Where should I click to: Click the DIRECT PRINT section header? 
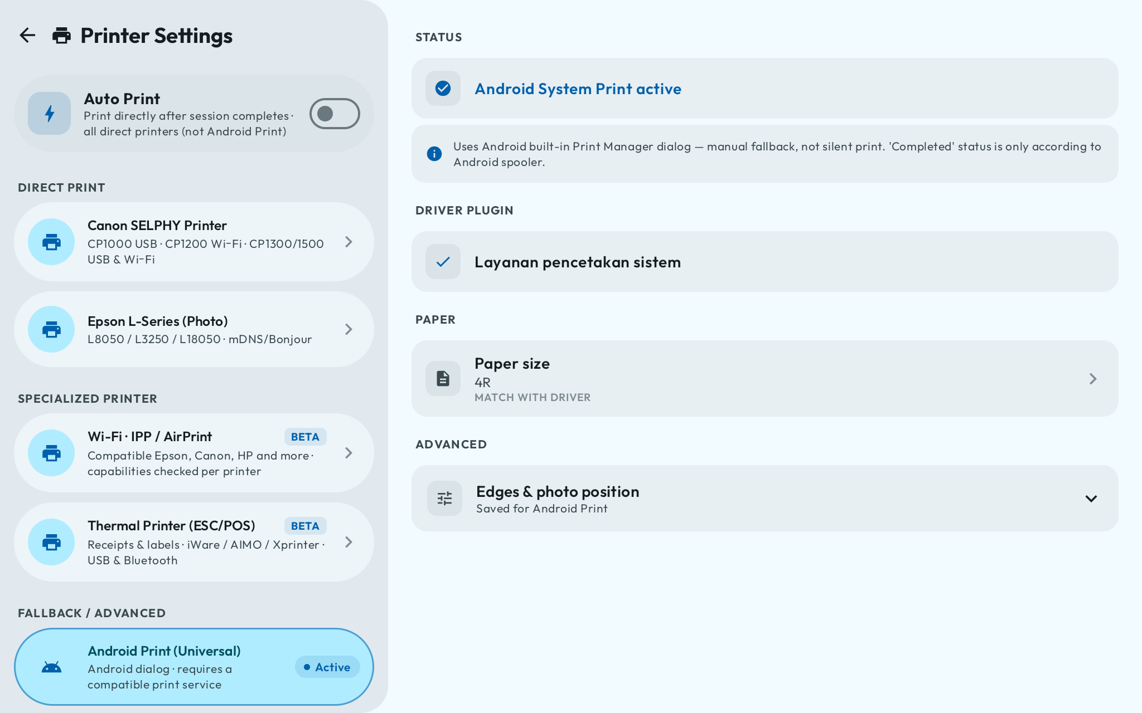click(61, 188)
